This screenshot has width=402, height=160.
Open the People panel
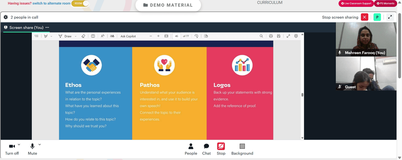pyautogui.click(x=191, y=149)
